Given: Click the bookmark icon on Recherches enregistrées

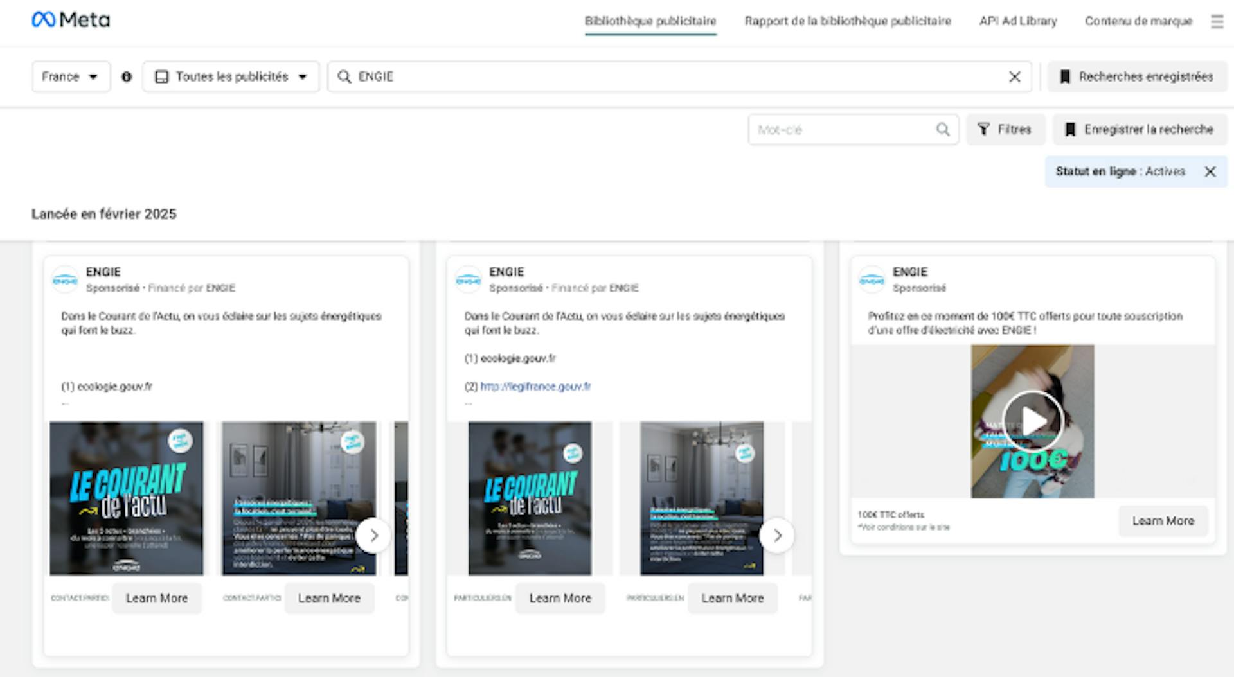Looking at the screenshot, I should coord(1064,76).
